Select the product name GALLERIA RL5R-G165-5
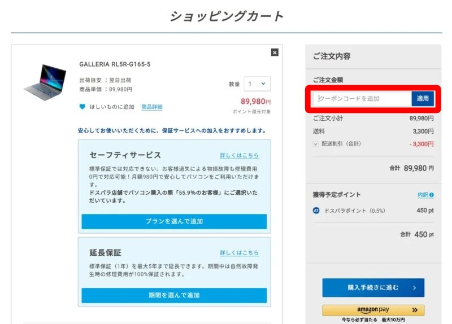 [115, 64]
